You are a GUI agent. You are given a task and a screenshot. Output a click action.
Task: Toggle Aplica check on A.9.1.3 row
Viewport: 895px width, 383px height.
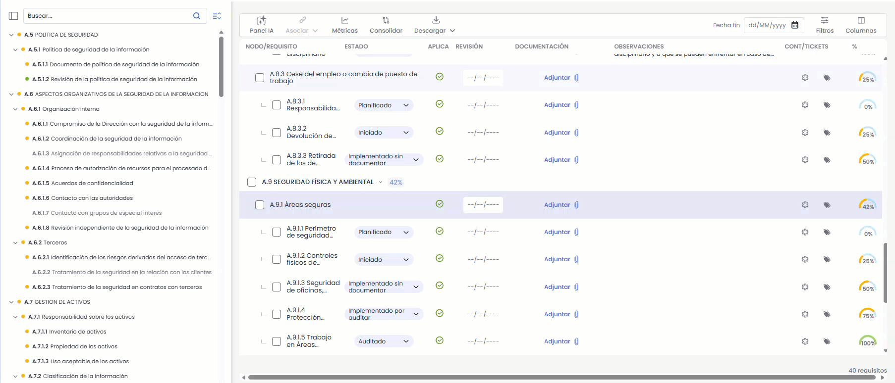click(440, 286)
